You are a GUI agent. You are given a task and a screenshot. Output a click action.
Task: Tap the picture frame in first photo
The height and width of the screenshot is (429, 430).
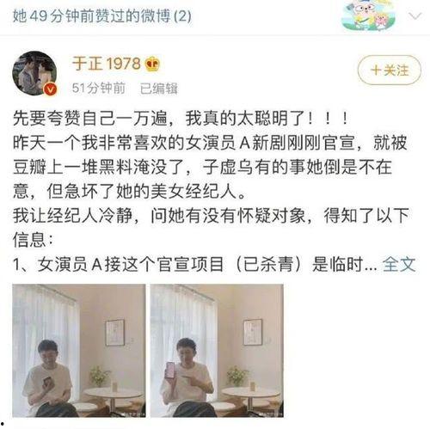tap(115, 333)
